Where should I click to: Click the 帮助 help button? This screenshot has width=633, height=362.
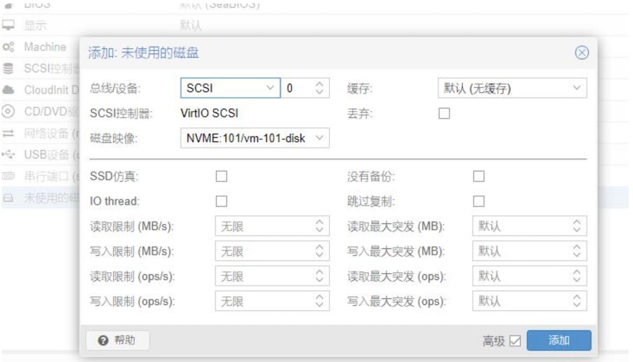coord(117,340)
